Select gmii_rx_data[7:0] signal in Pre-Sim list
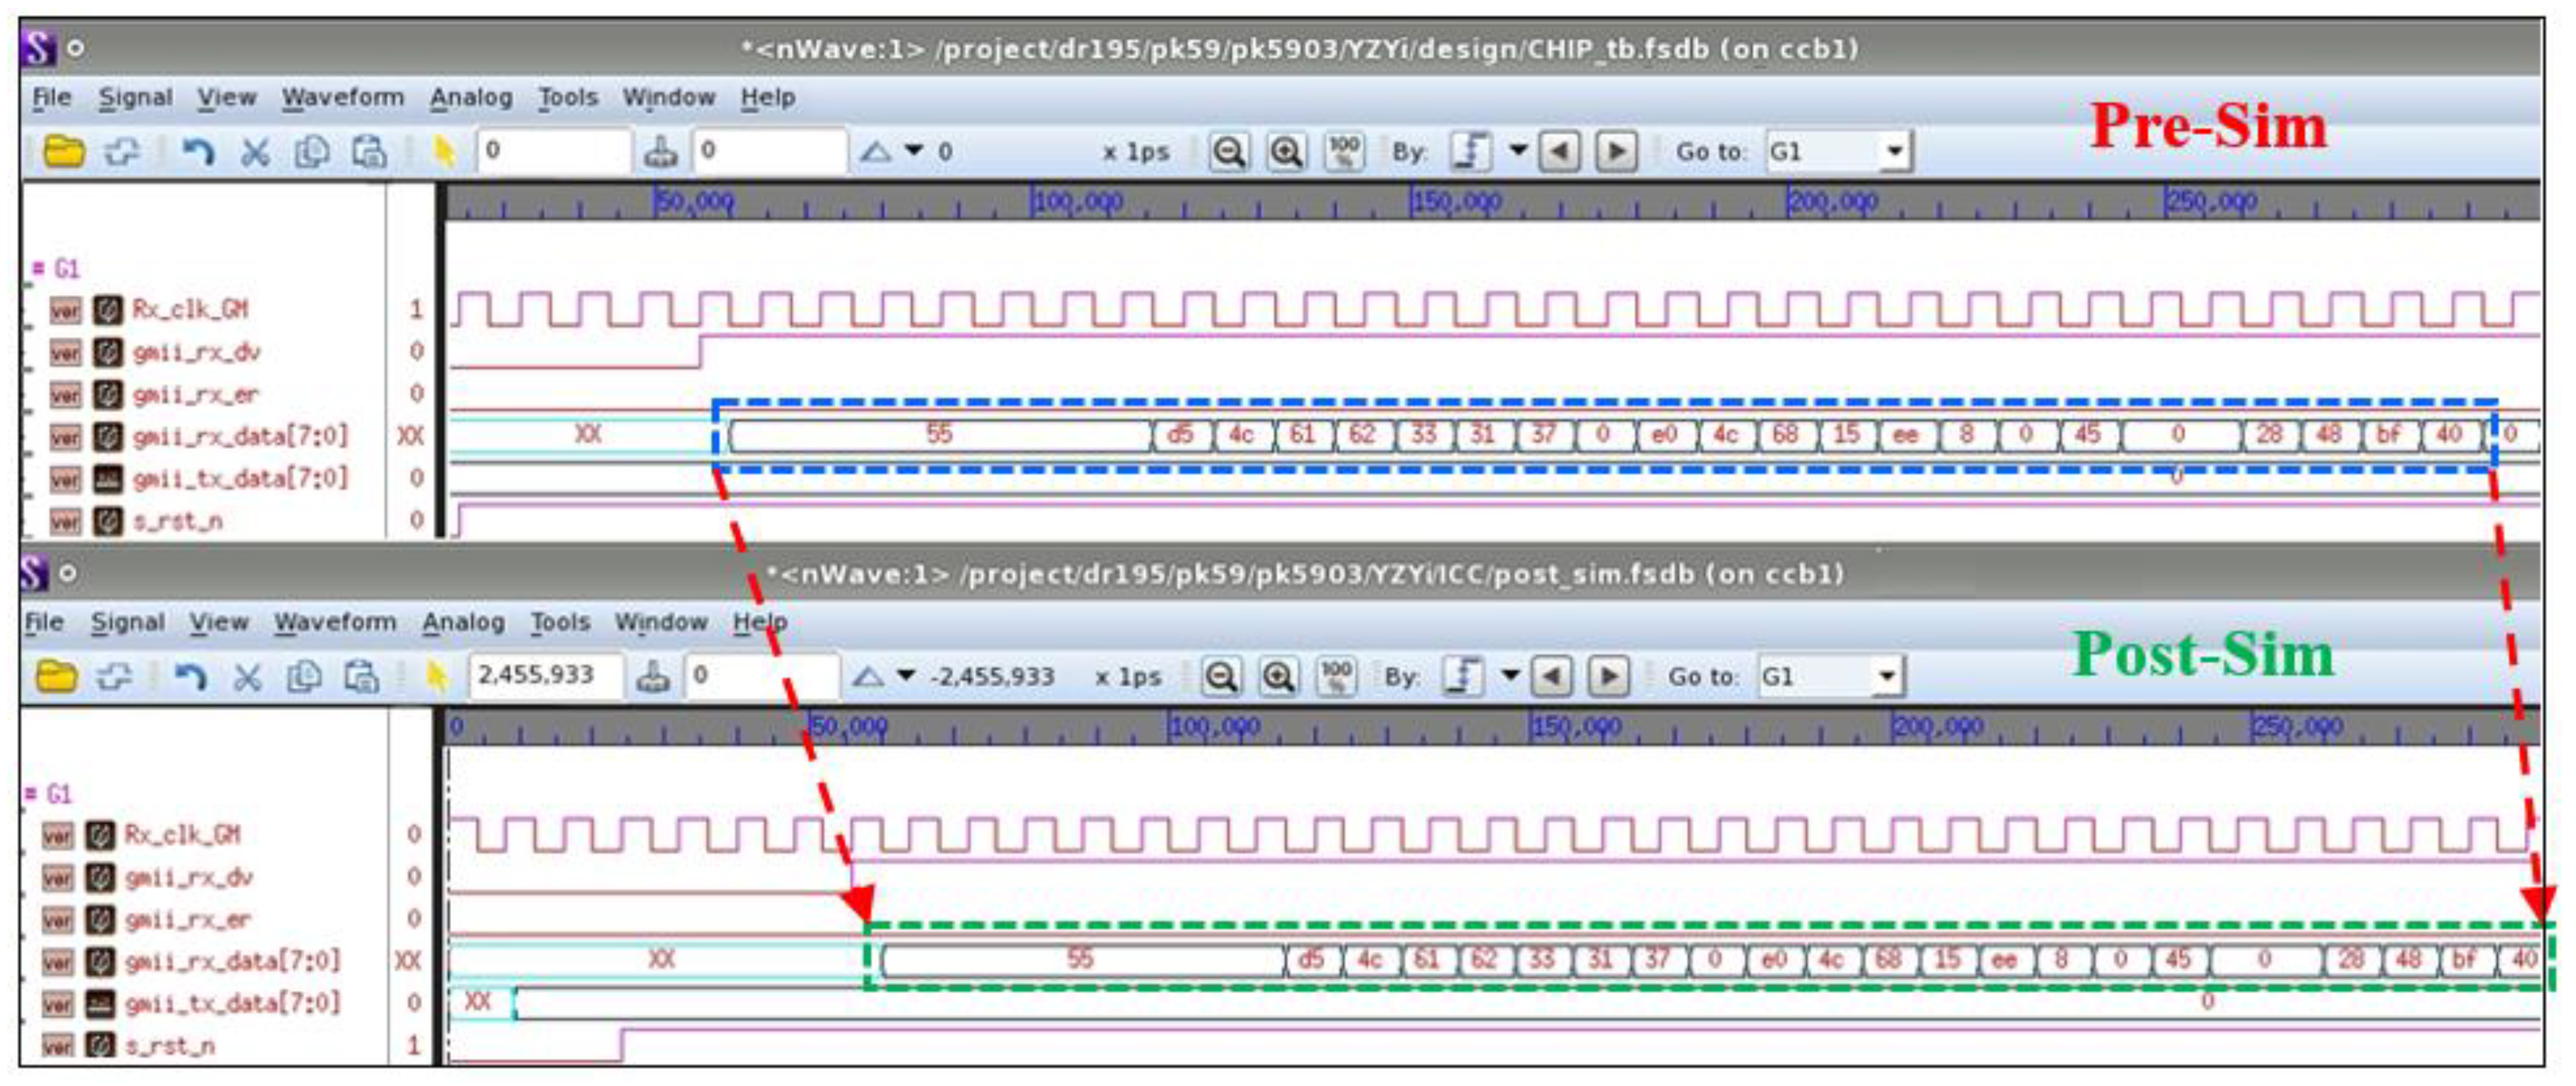This screenshot has width=2576, height=1086. [x=240, y=436]
